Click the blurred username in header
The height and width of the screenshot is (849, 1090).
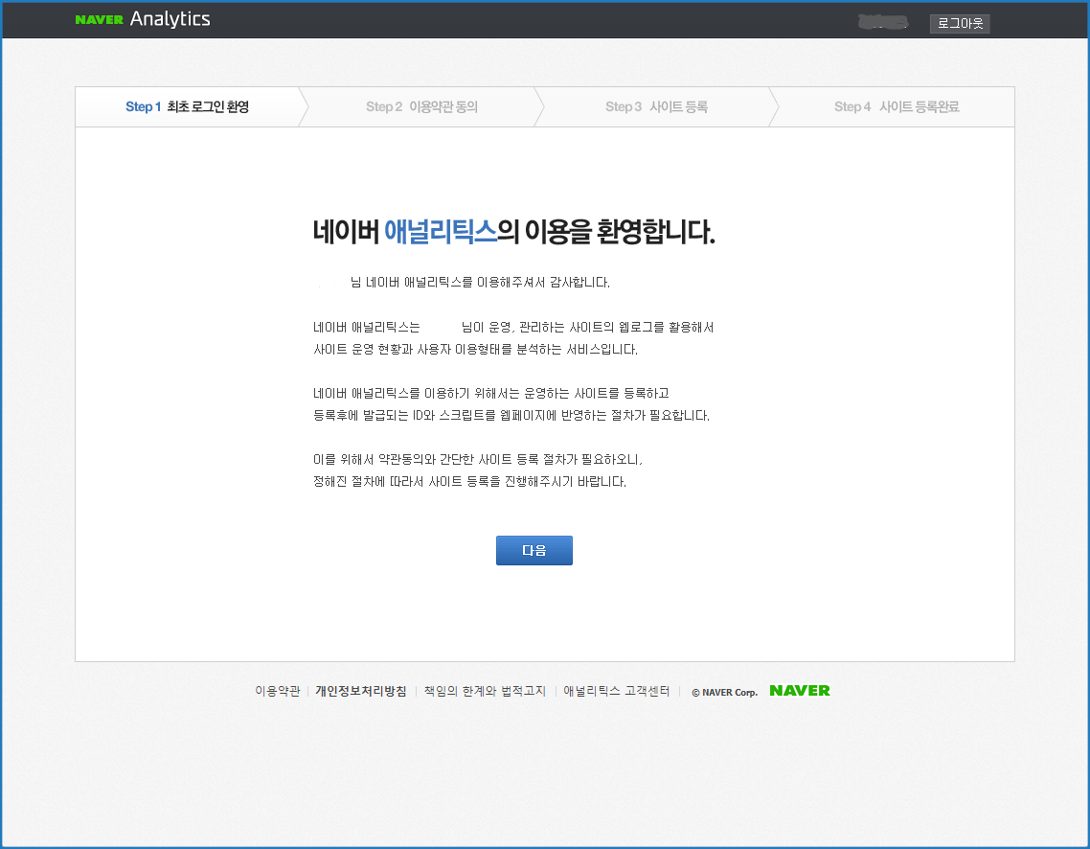click(882, 22)
